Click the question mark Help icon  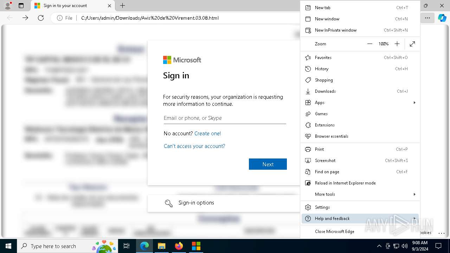tap(308, 219)
